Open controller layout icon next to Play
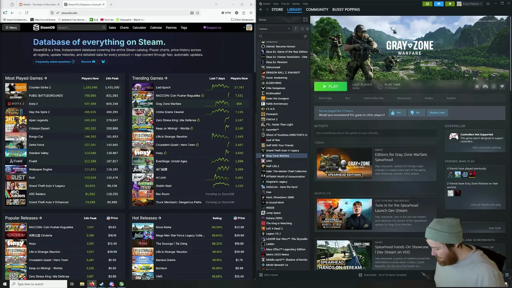The width and height of the screenshot is (512, 288). click(x=485, y=86)
